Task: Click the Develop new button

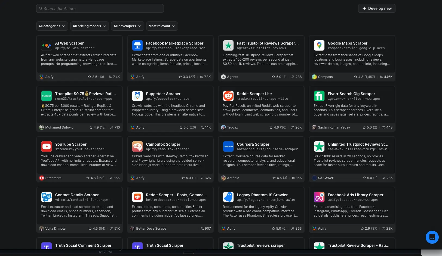Action: coord(377,8)
